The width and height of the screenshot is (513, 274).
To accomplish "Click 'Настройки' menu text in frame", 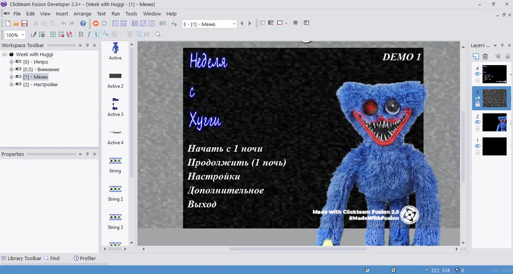I will tap(214, 176).
